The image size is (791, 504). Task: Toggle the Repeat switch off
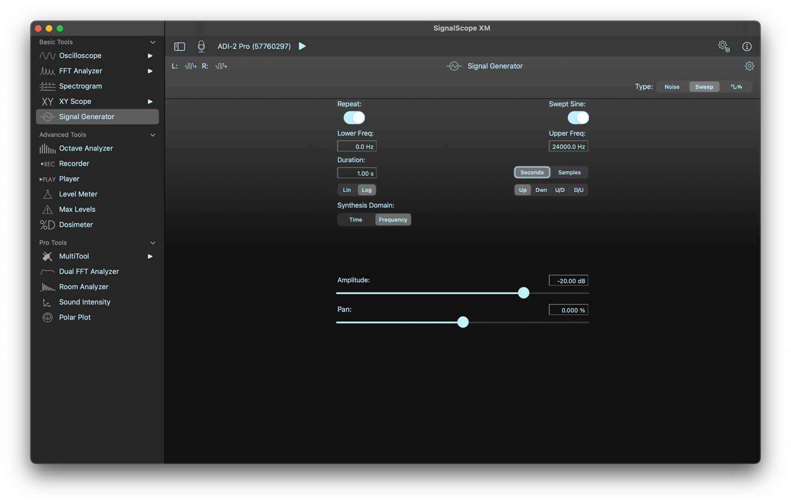point(354,117)
